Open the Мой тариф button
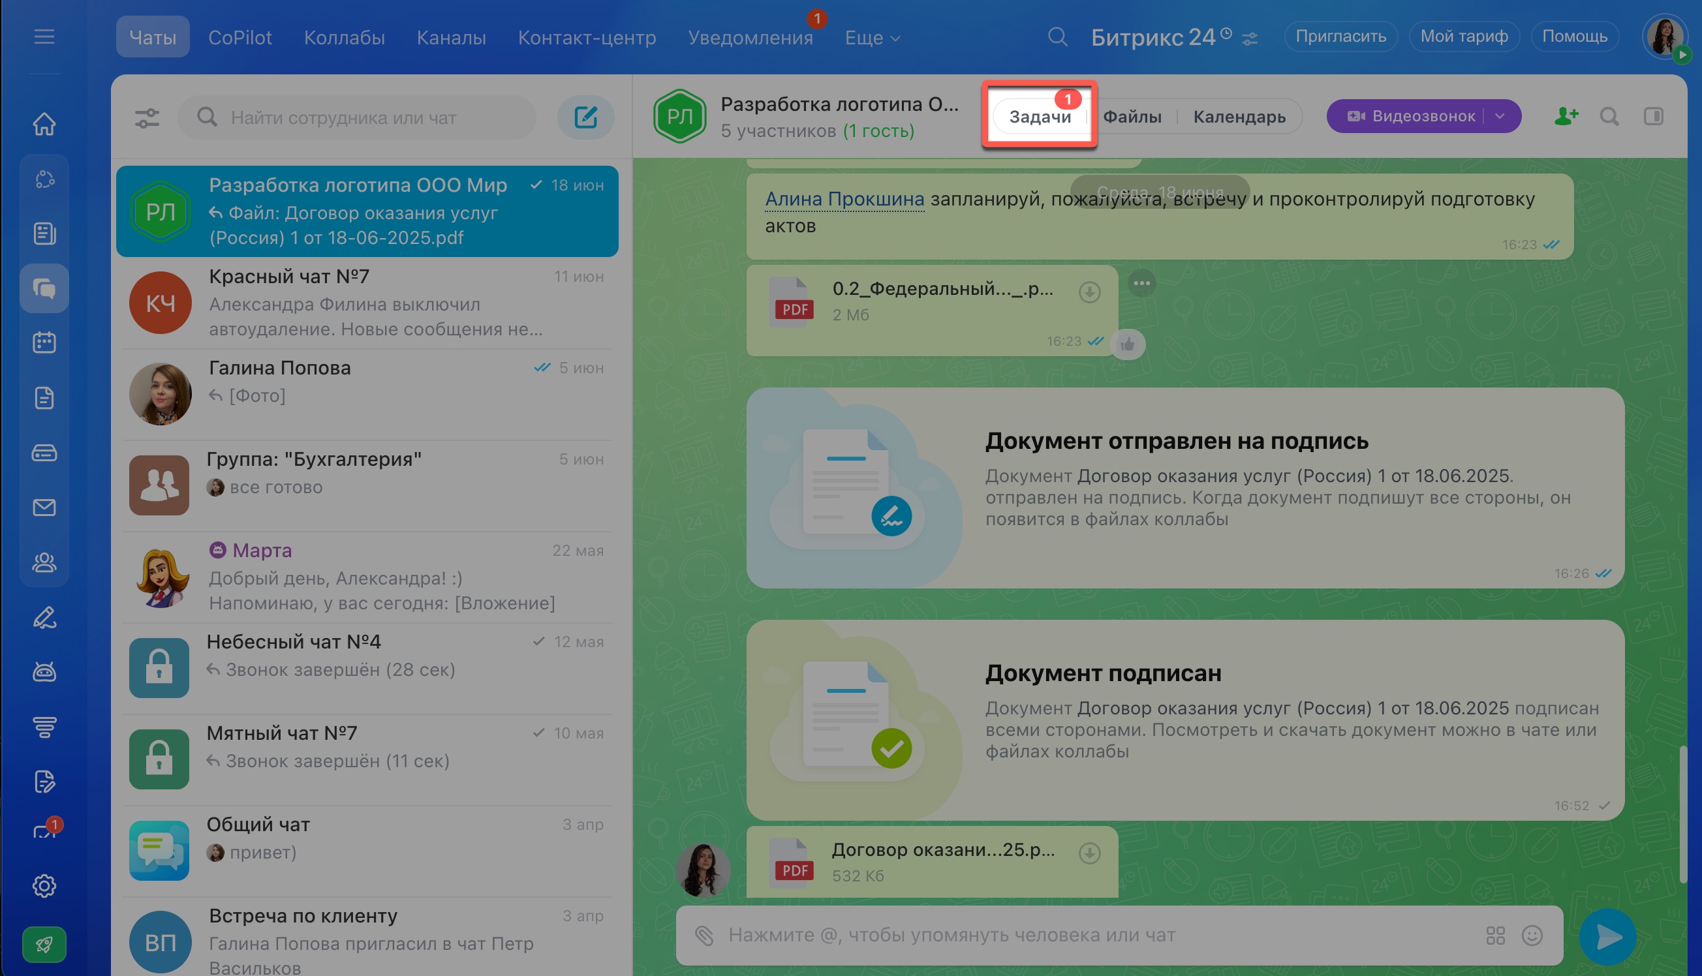The image size is (1702, 976). (1463, 36)
